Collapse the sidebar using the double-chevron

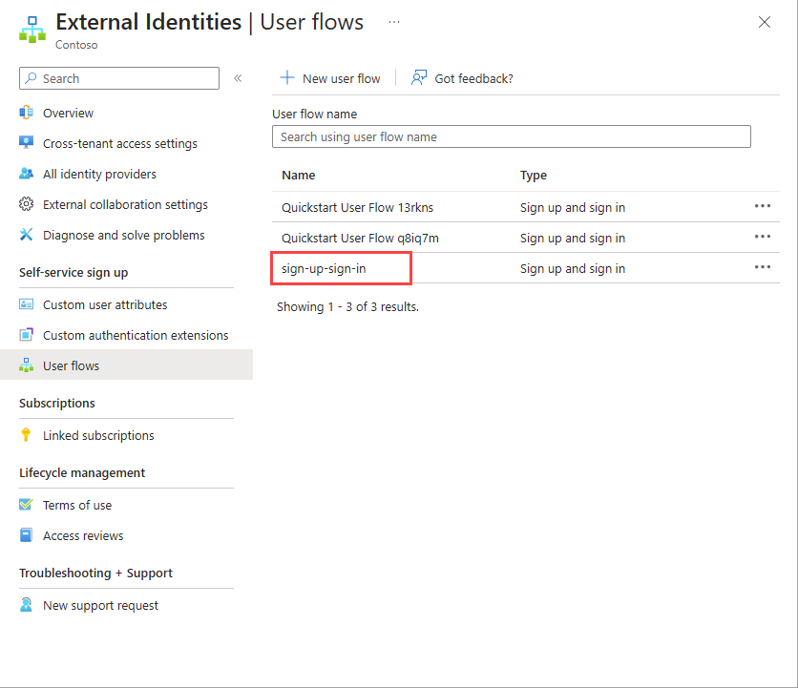pyautogui.click(x=238, y=78)
